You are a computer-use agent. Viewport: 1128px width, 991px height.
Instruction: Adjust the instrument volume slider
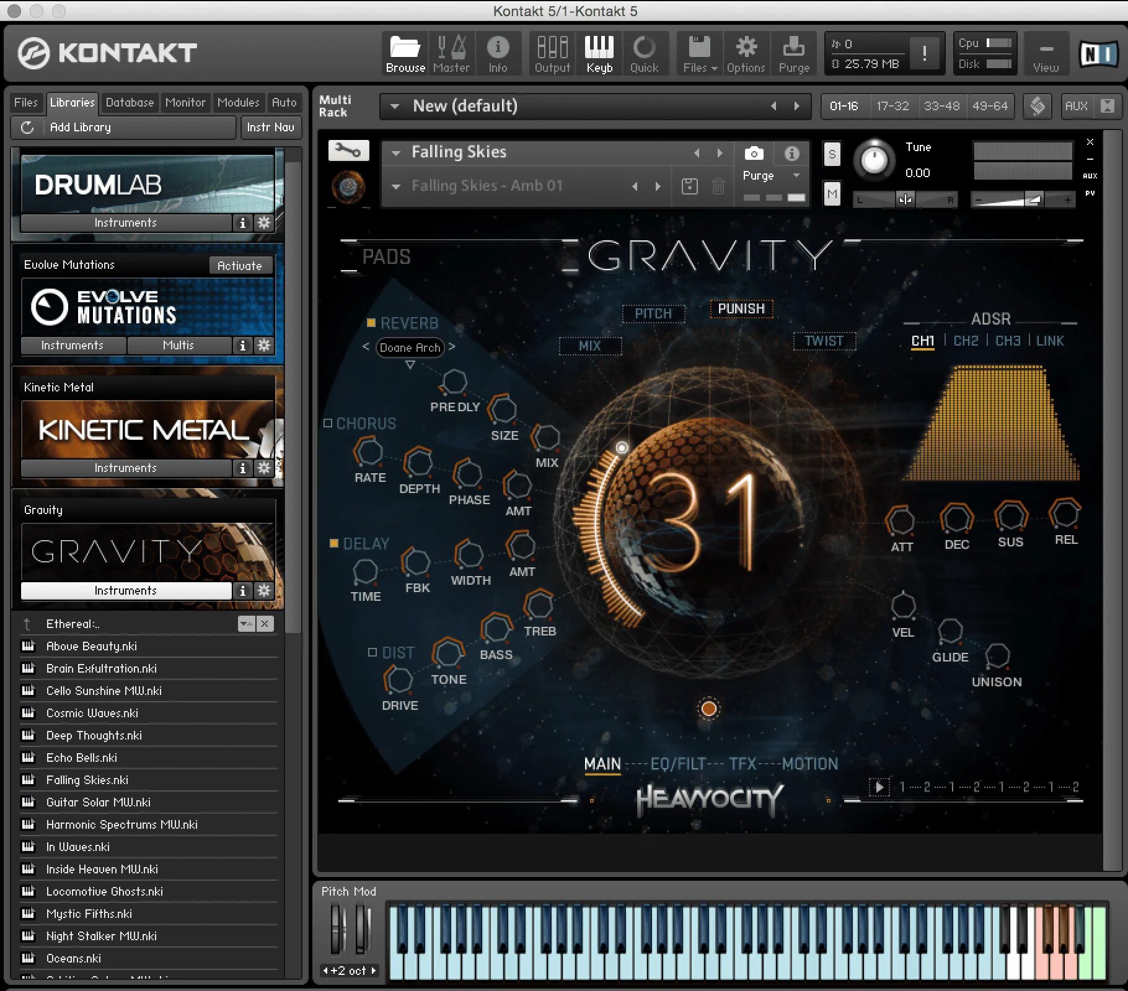1024,199
